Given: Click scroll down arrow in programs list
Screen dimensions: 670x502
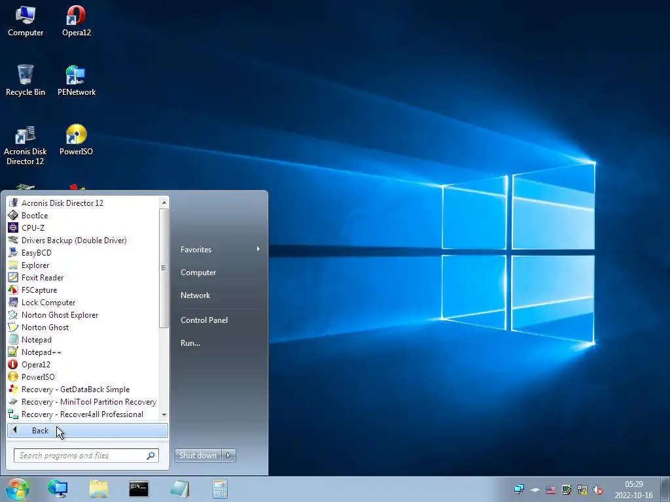Looking at the screenshot, I should (164, 414).
